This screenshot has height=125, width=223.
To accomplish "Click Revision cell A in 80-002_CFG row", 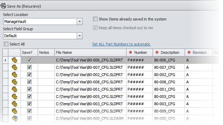I will (x=199, y=75).
